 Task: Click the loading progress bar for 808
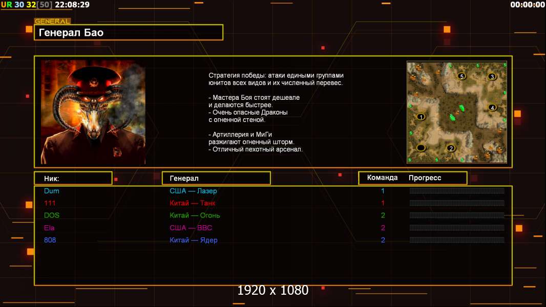(457, 240)
